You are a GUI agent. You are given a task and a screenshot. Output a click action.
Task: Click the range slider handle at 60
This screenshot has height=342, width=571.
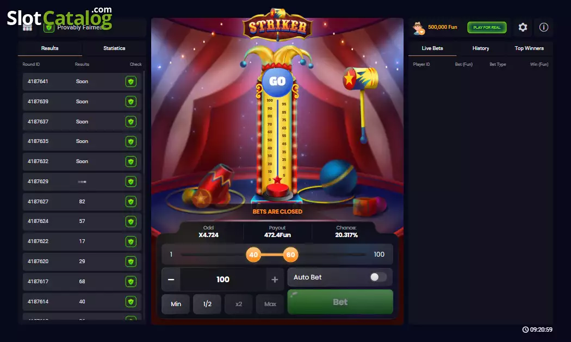click(x=290, y=254)
